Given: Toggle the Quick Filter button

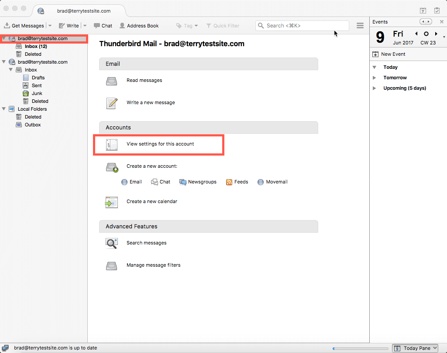Looking at the screenshot, I should tap(223, 26).
